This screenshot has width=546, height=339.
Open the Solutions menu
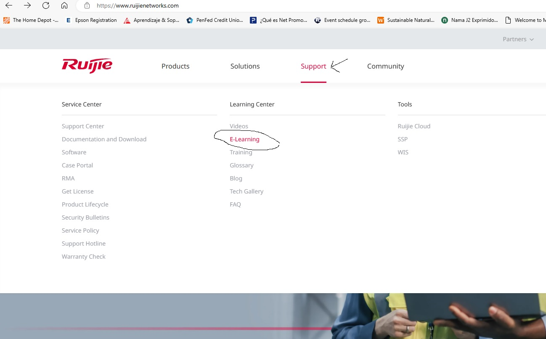tap(245, 66)
